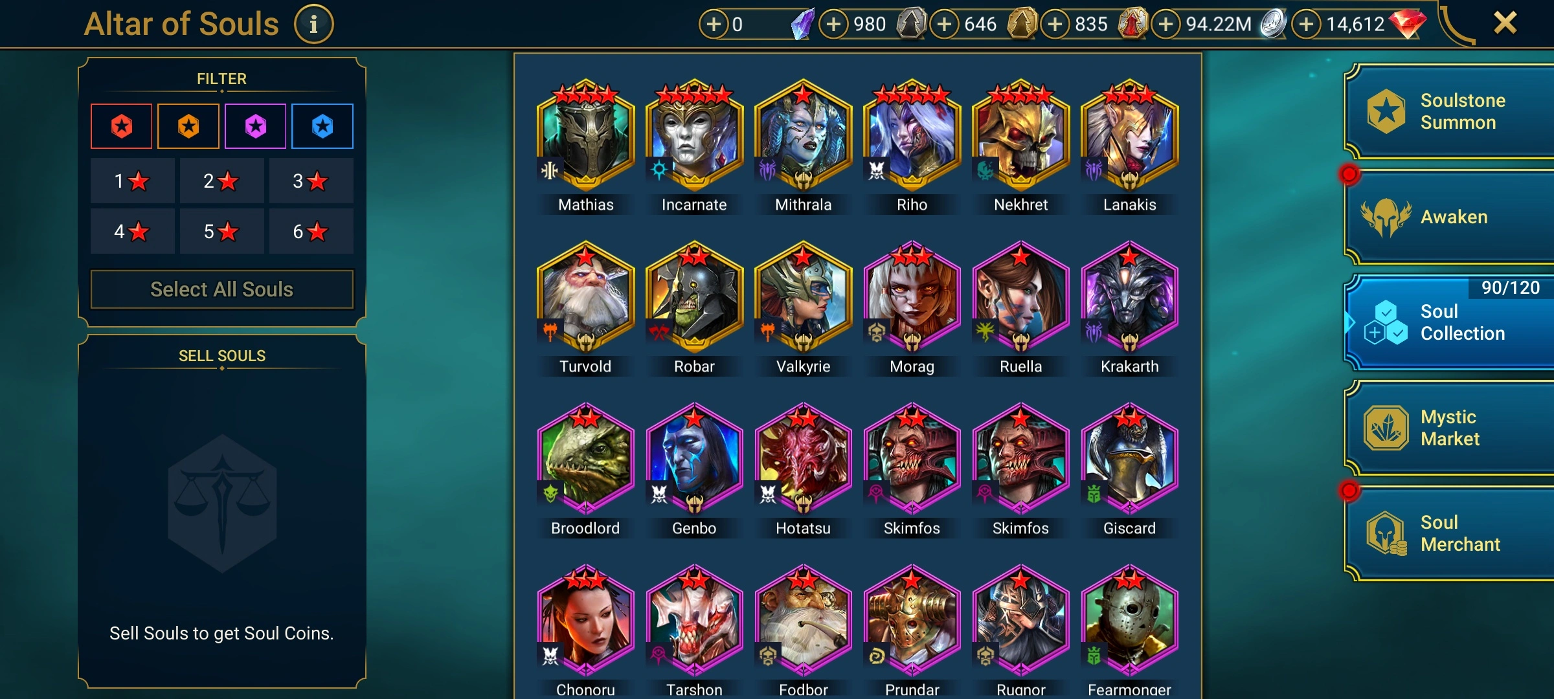Switch to the Awaken tab
This screenshot has height=699, width=1554.
[x=1450, y=217]
